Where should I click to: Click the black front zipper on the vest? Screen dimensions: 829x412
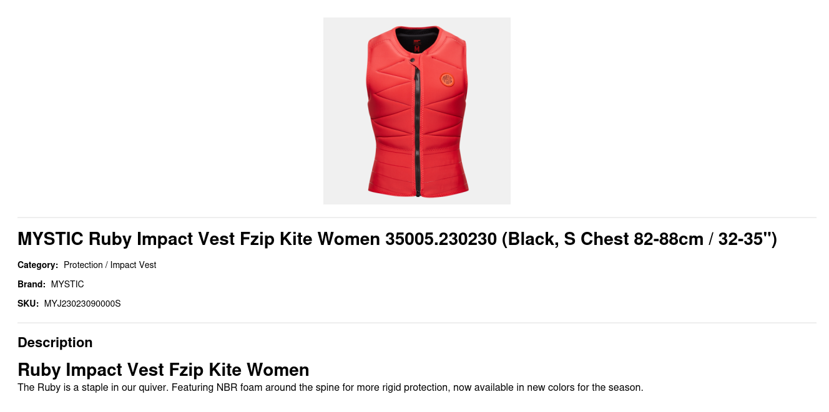coord(418,131)
